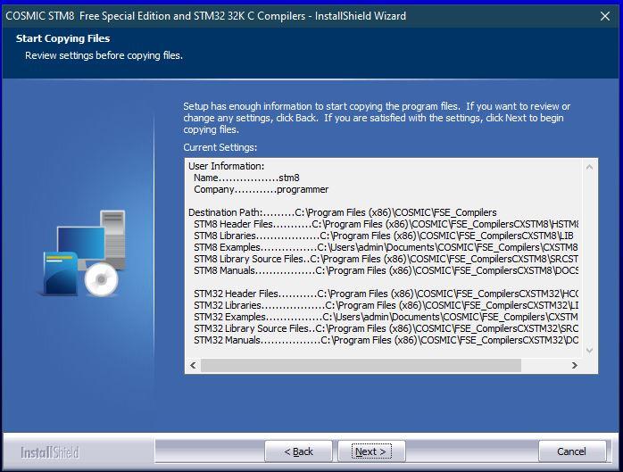The height and width of the screenshot is (472, 623).
Task: Click the vertical scrollbar down arrow
Action: click(x=589, y=351)
